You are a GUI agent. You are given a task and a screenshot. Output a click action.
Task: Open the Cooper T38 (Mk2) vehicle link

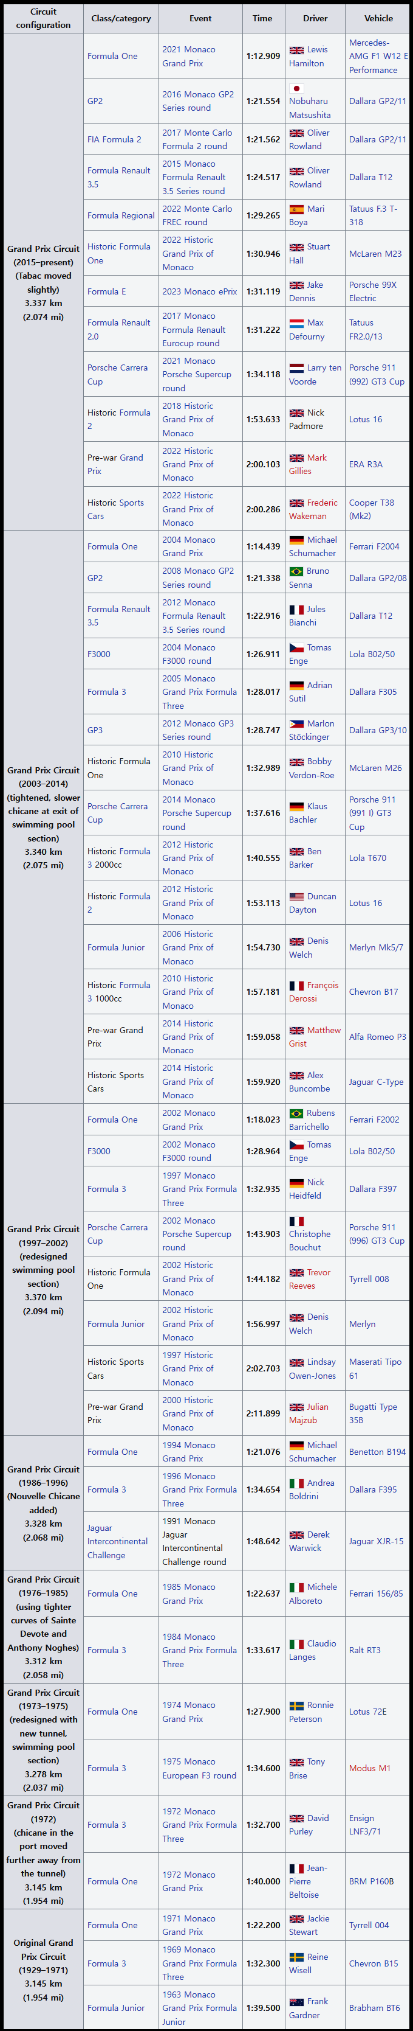coord(371,509)
